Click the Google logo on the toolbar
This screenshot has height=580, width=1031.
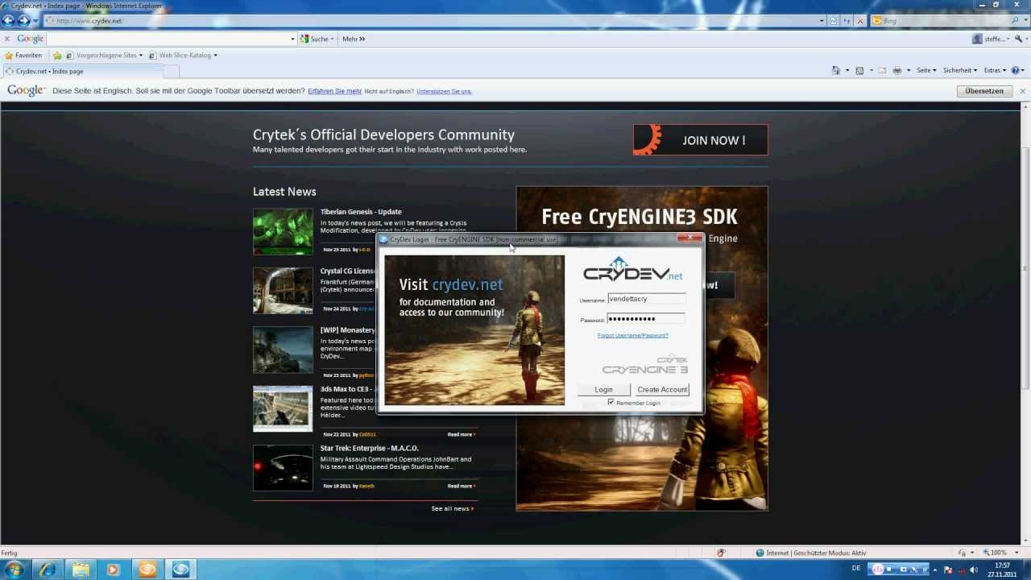(x=31, y=39)
